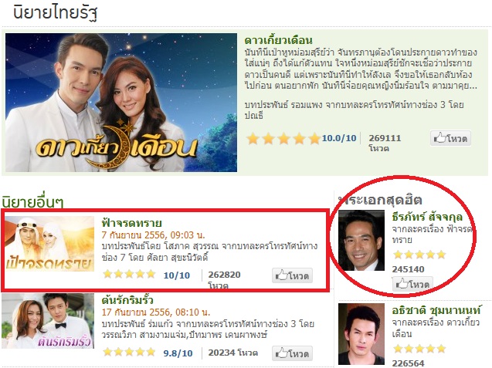The image size is (492, 368).
Task: Click the ดาวเกี้ยวเดือน large poster image
Action: click(x=121, y=103)
